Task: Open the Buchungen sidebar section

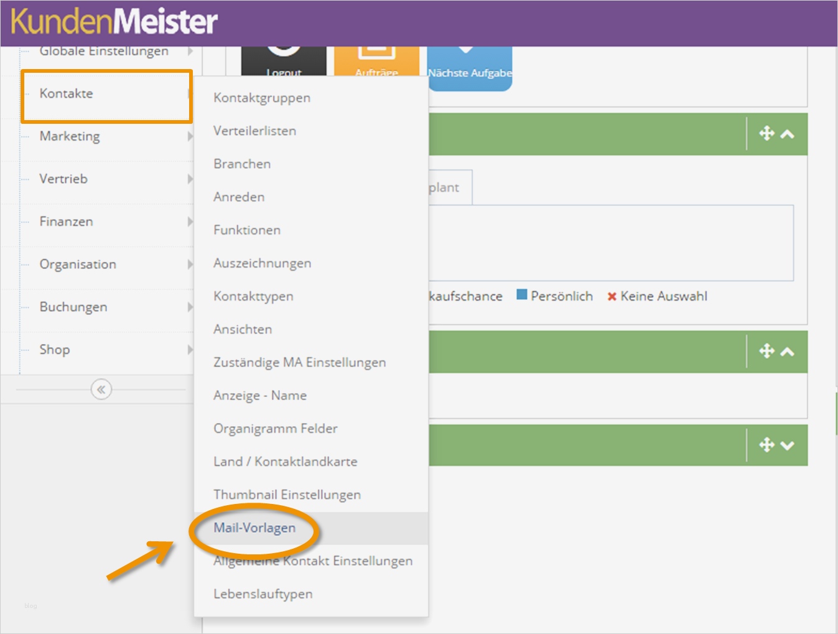Action: click(x=73, y=307)
